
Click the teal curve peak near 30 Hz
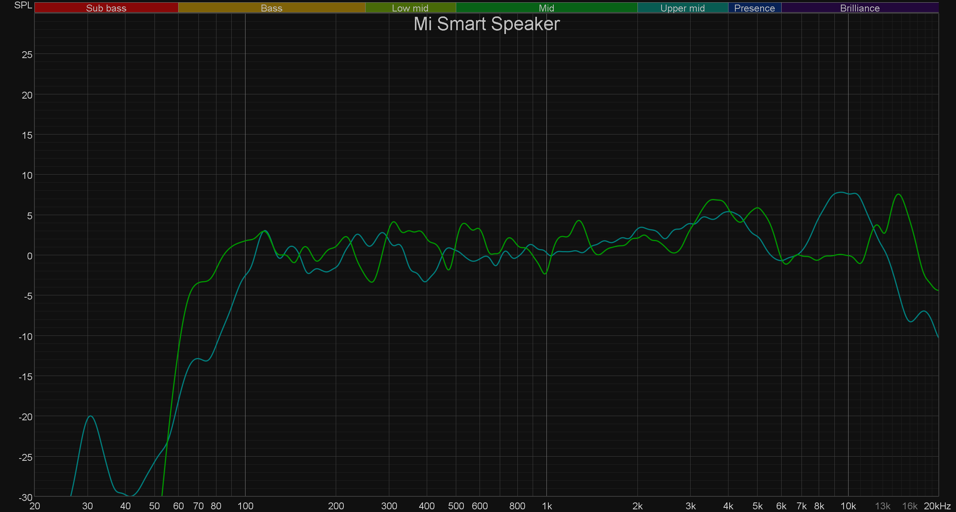click(90, 416)
